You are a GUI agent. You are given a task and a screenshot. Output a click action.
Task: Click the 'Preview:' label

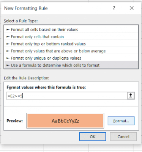click(x=15, y=121)
